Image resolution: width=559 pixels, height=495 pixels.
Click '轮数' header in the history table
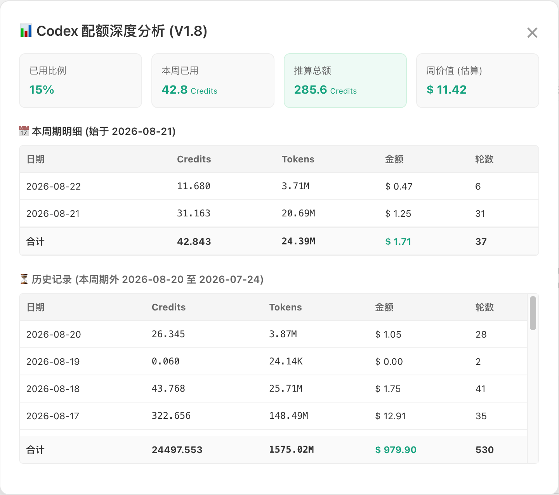(x=485, y=307)
